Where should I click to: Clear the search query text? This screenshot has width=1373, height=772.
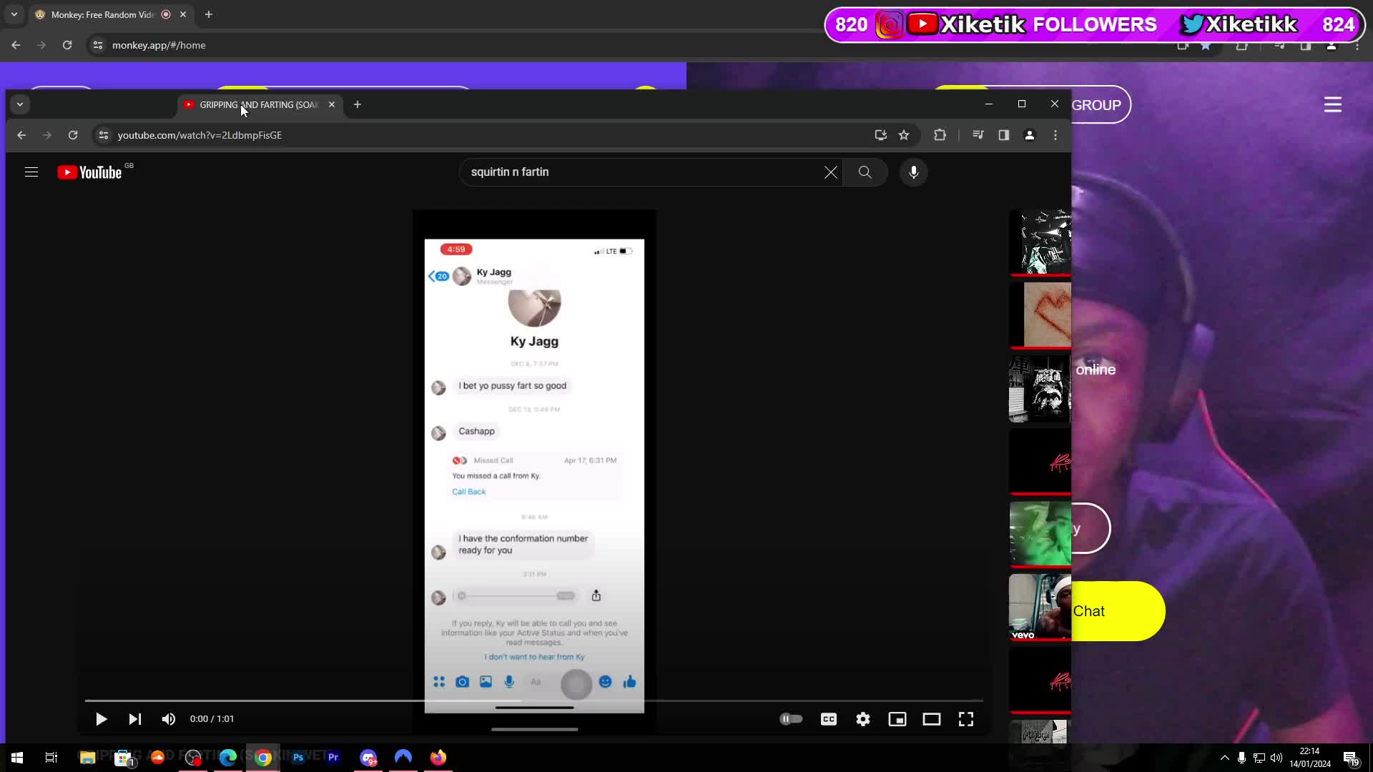(830, 172)
